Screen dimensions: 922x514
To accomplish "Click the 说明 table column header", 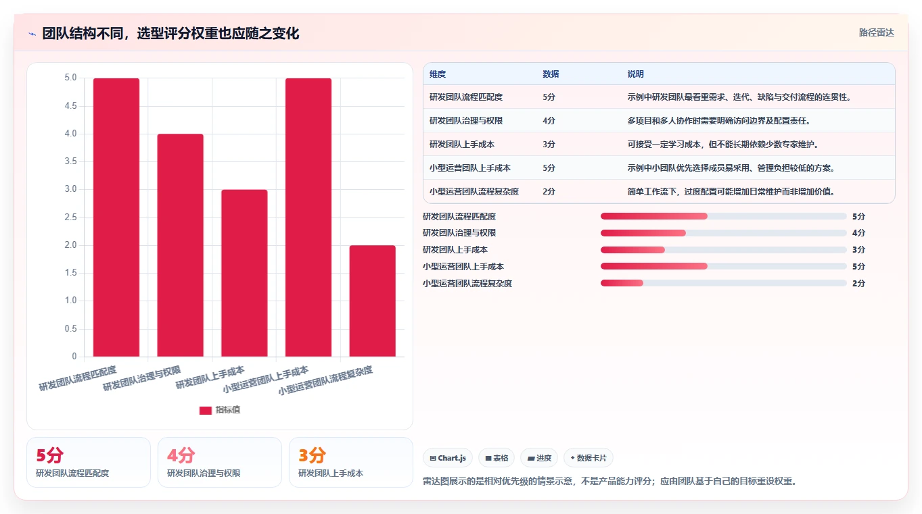I will pos(636,74).
